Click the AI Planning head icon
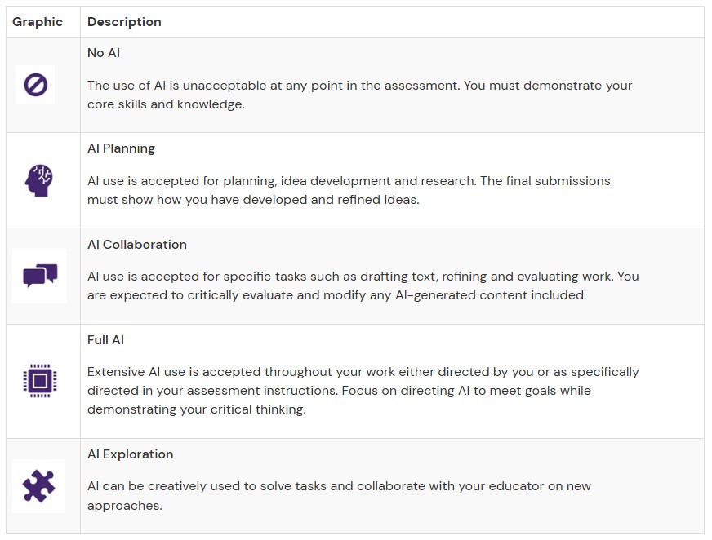This screenshot has width=712, height=540. pyautogui.click(x=38, y=180)
